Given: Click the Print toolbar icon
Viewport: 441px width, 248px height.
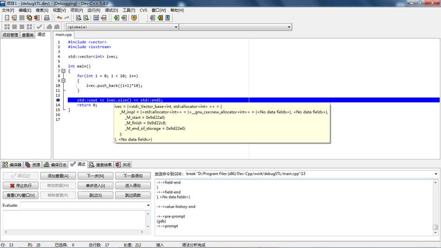Looking at the screenshot, I should (x=46, y=18).
